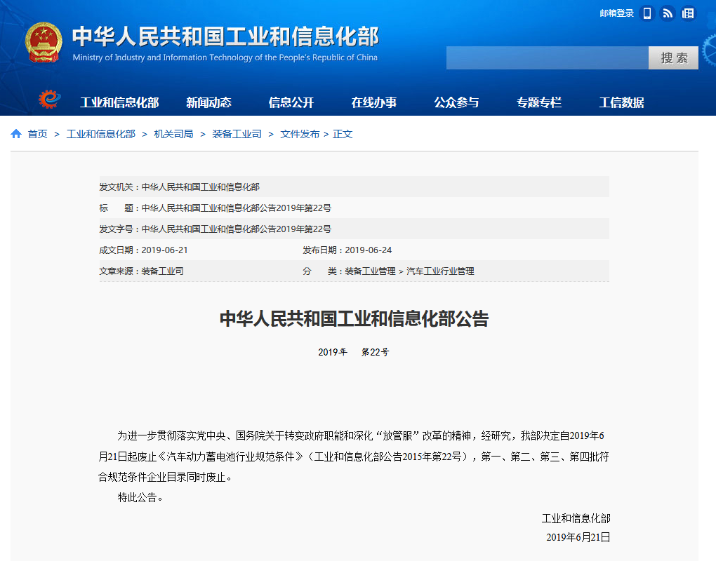Open the 在线办事 navigation menu
The width and height of the screenshot is (716, 561).
(x=373, y=102)
